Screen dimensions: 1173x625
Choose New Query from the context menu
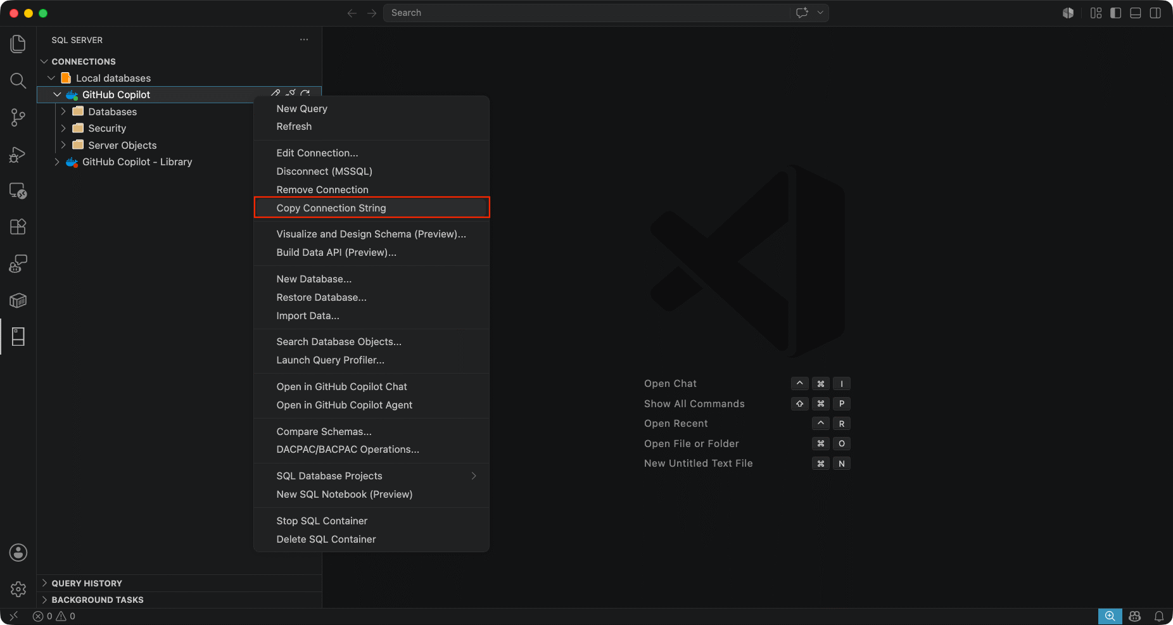click(x=372, y=109)
